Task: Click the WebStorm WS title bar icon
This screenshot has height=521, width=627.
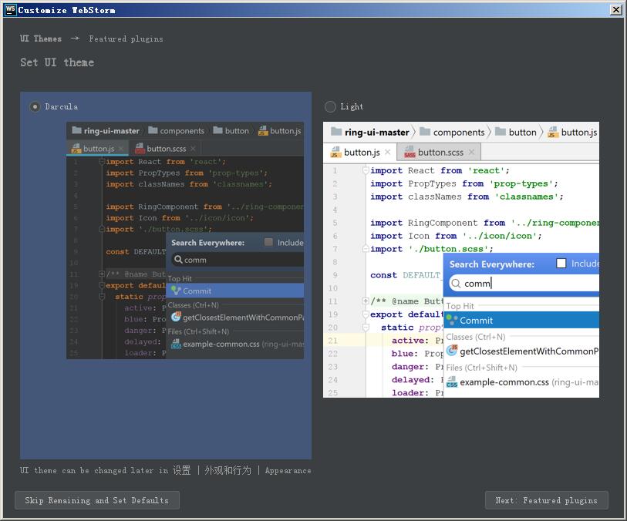Action: click(10, 9)
